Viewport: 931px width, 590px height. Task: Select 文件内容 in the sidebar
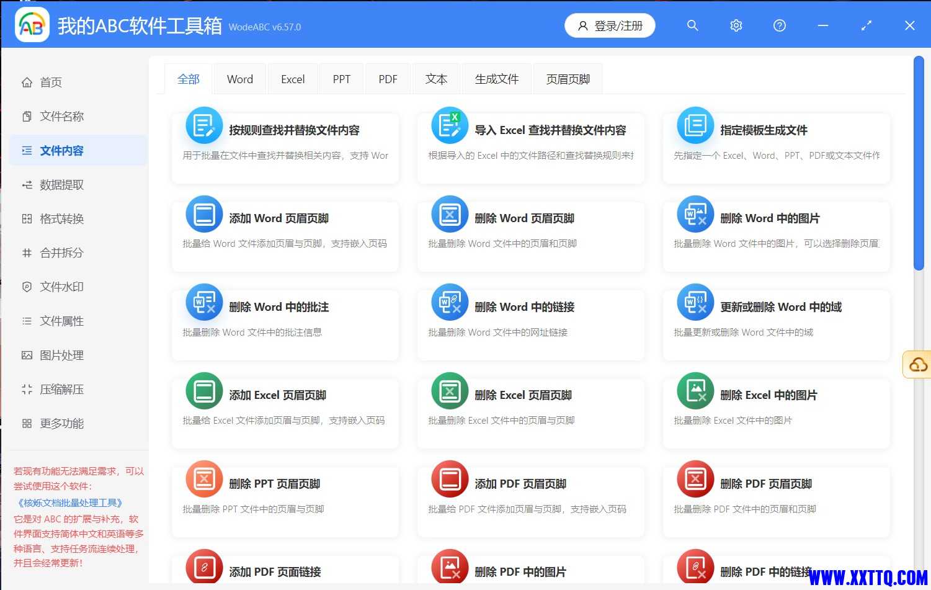(79, 150)
